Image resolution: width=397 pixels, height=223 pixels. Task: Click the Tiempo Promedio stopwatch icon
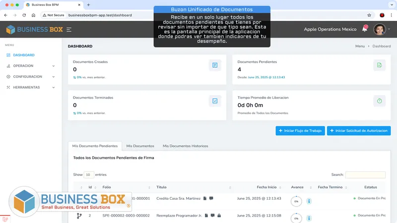(379, 101)
